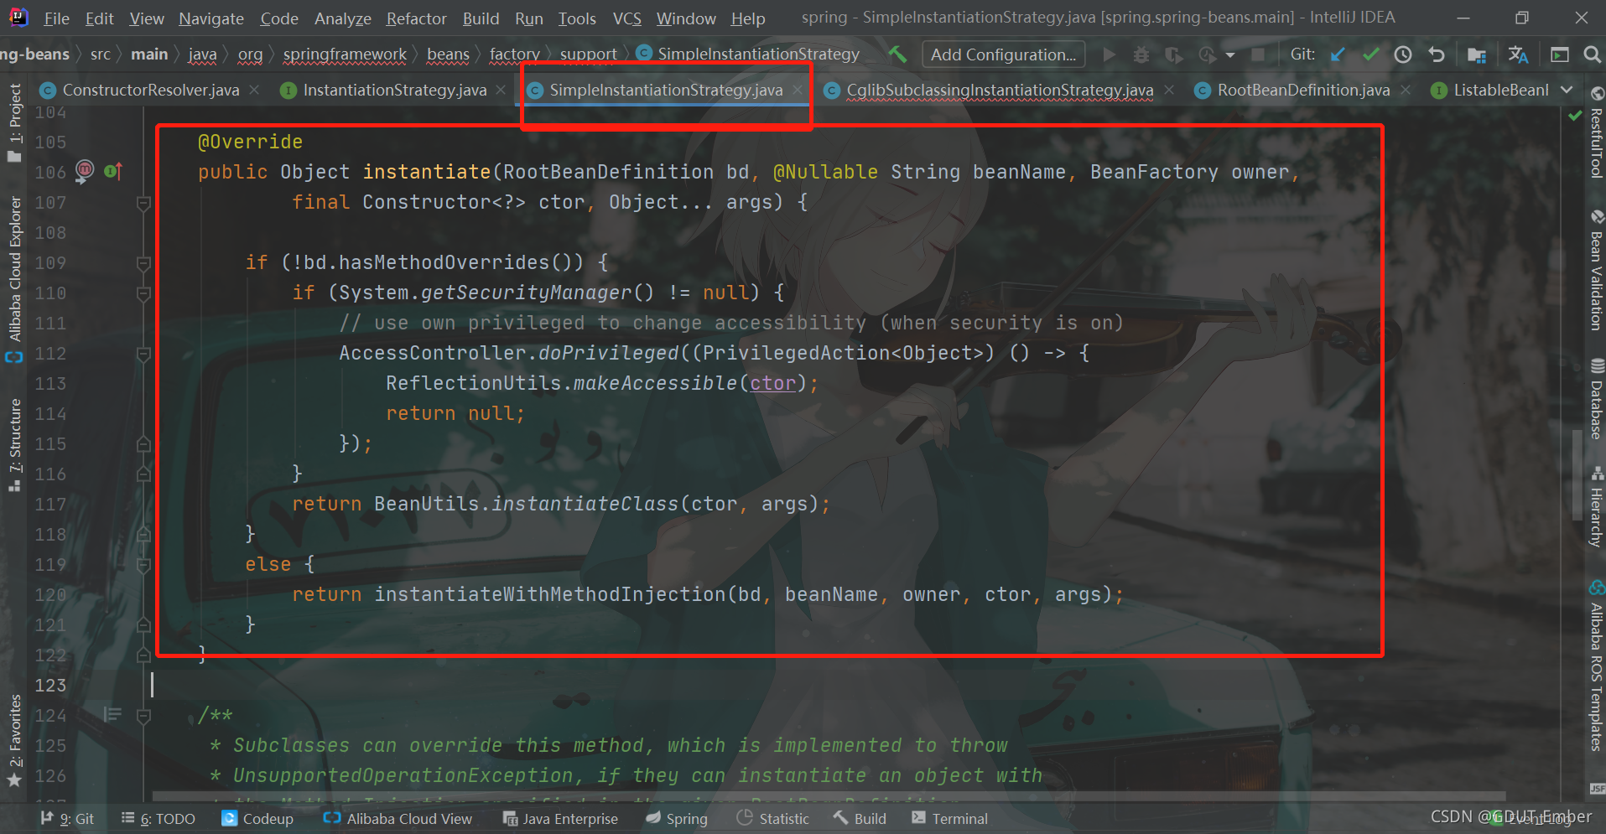1606x834 pixels.
Task: Close the ConstructorResolver.java tab
Action: 254,90
